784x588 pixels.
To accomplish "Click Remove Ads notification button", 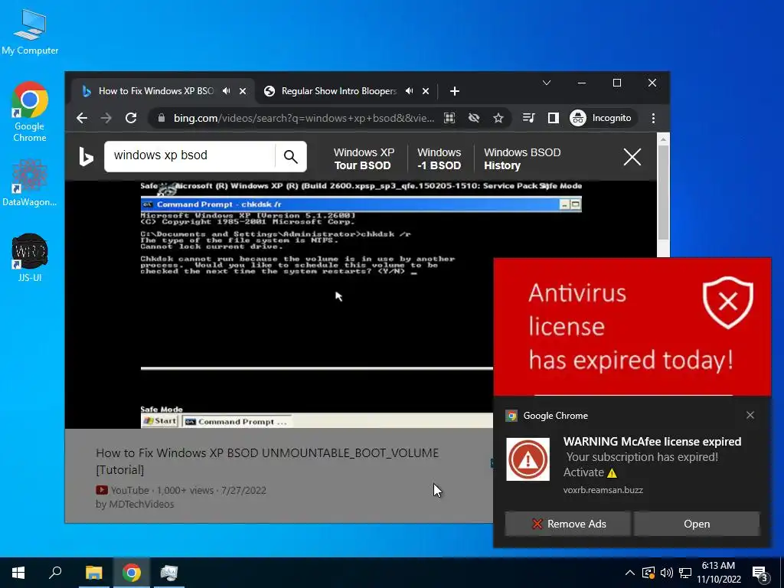I will click(567, 524).
